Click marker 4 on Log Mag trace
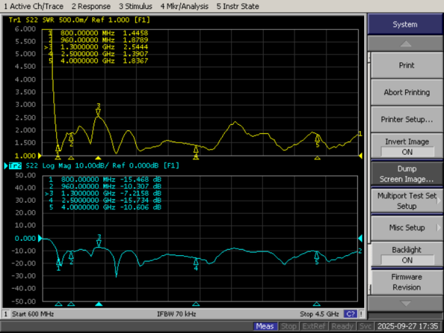444x333 pixels. click(195, 264)
